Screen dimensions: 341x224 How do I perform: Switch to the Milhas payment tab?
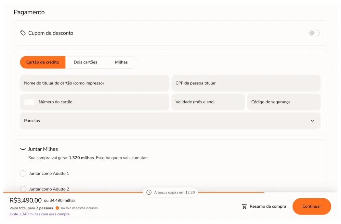click(121, 62)
